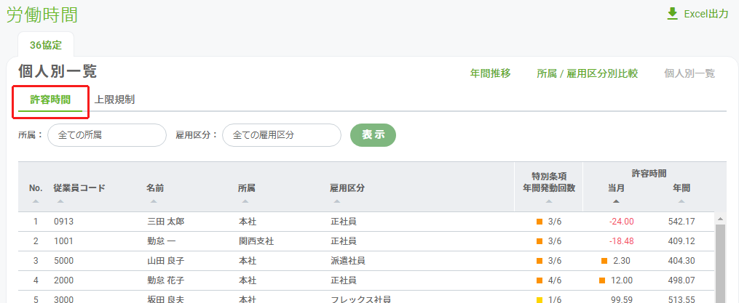Image resolution: width=739 pixels, height=303 pixels.
Task: Click orange marker beside 4/6
Action: click(x=540, y=280)
